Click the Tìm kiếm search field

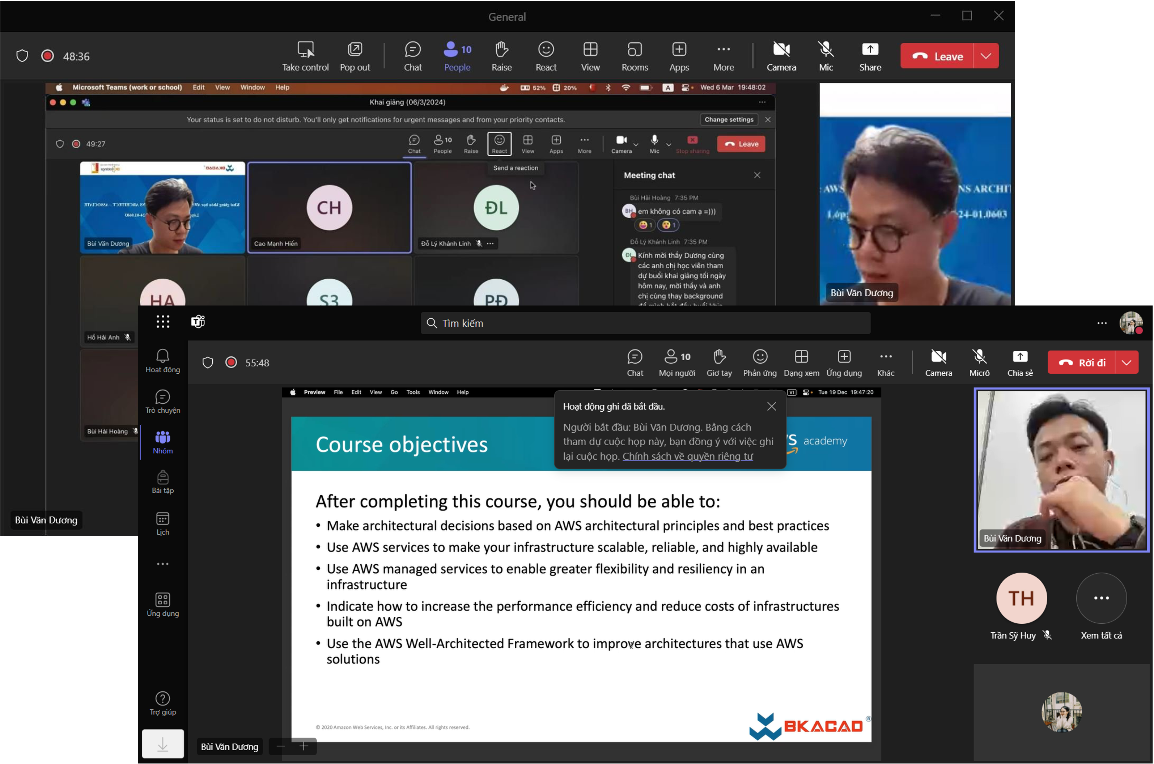pyautogui.click(x=645, y=323)
